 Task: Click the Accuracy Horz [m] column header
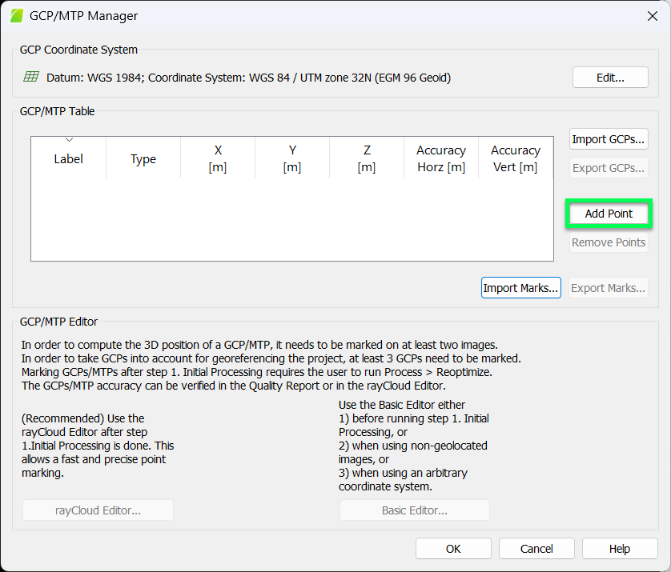point(441,158)
